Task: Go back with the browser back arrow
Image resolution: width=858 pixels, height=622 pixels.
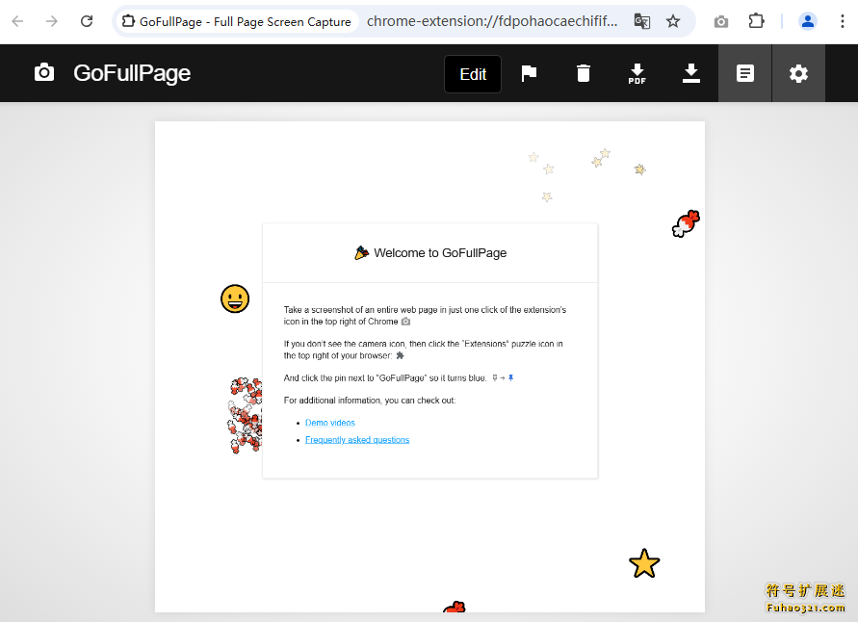Action: point(17,21)
